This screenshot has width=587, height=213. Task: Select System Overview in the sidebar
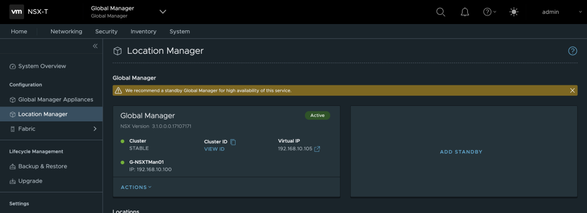[x=51, y=66]
